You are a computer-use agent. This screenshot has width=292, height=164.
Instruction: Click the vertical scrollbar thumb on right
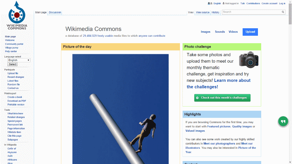pos(290,14)
